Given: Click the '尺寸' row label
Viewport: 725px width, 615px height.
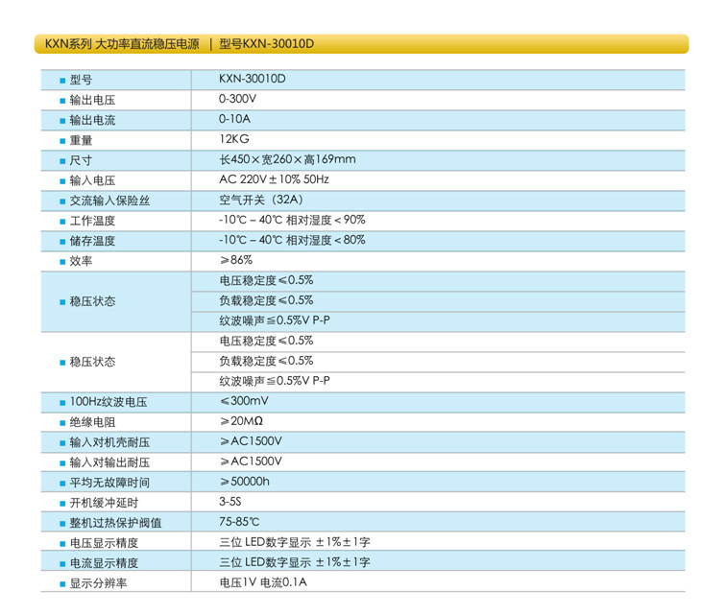Looking at the screenshot, I should [x=81, y=160].
